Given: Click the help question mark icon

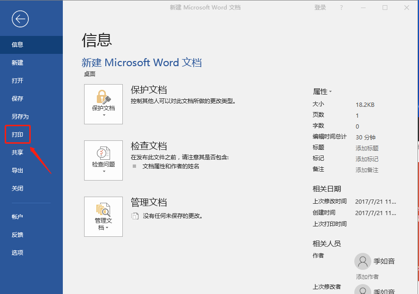Looking at the screenshot, I should (341, 8).
